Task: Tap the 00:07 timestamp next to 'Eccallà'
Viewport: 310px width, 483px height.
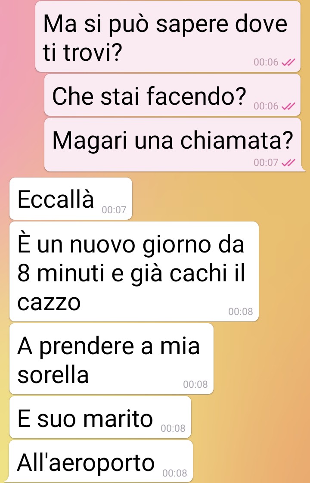Action: (x=114, y=210)
